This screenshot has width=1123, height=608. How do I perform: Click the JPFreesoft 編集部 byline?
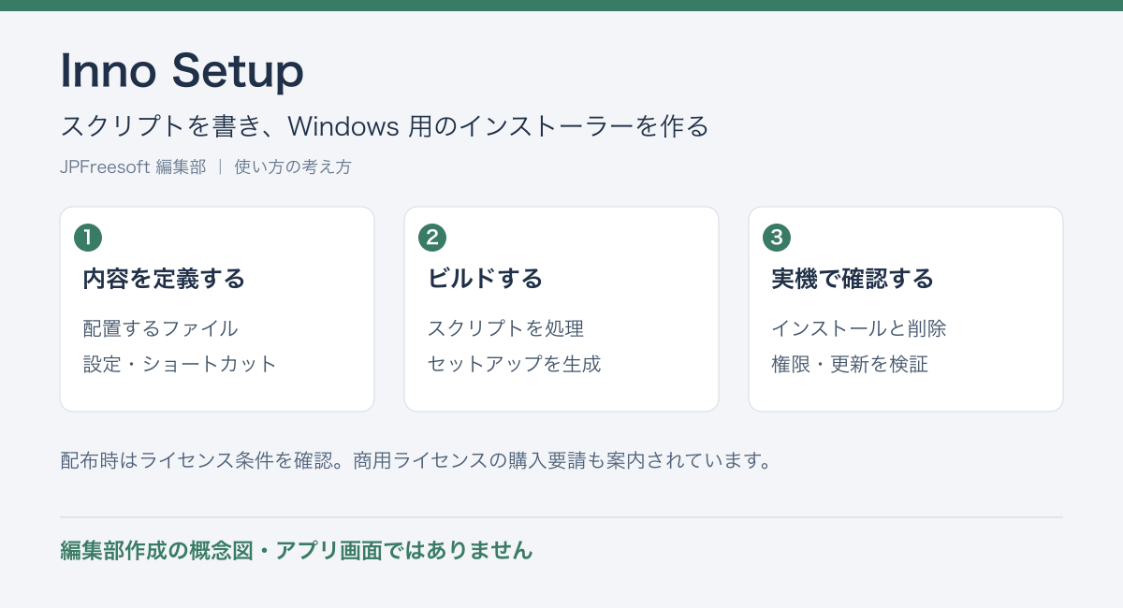(133, 167)
